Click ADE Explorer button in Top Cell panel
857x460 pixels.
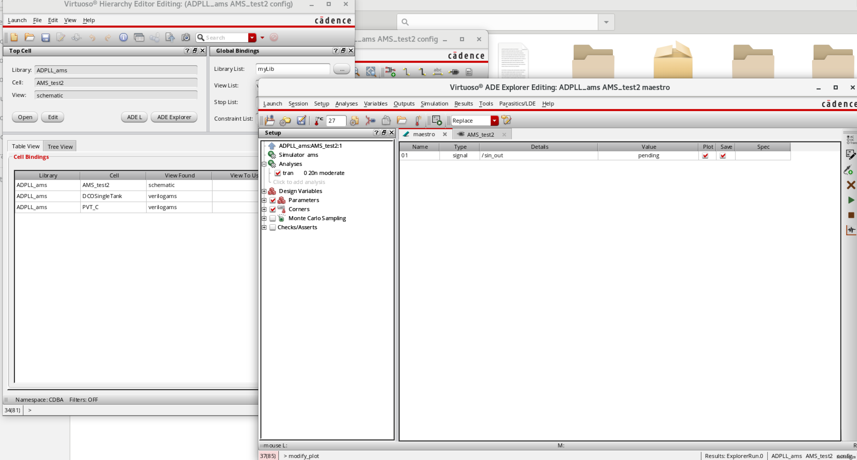pyautogui.click(x=174, y=117)
